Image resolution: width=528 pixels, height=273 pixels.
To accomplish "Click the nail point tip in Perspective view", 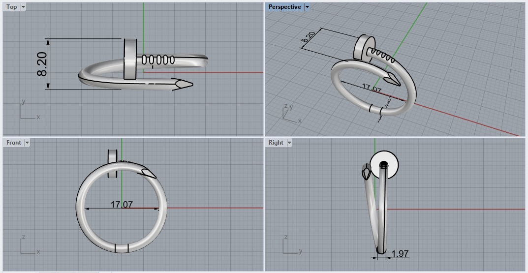I will point(392,78).
